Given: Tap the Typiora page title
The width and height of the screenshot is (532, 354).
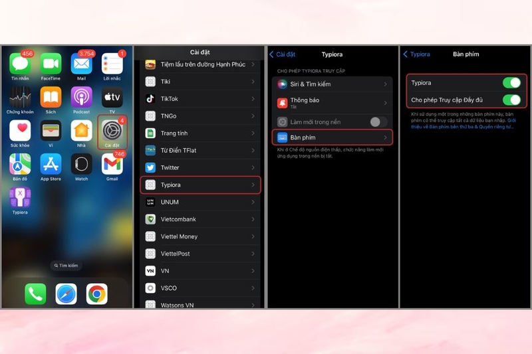Looking at the screenshot, I should point(332,54).
